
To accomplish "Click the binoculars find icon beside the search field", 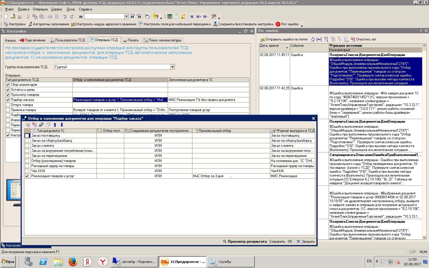I will tap(80, 17).
